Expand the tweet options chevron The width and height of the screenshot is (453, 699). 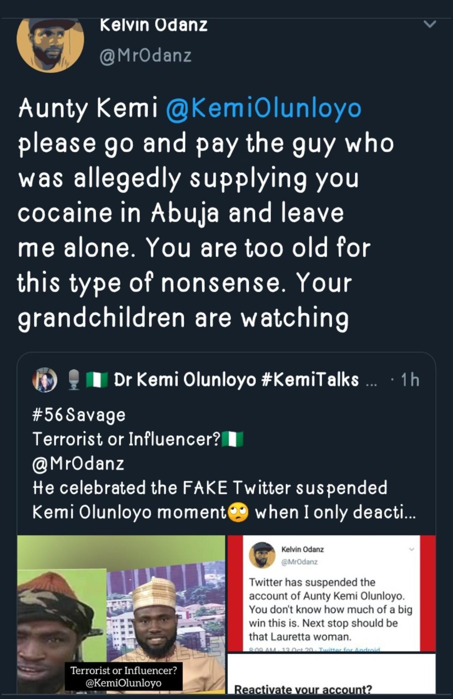point(430,24)
